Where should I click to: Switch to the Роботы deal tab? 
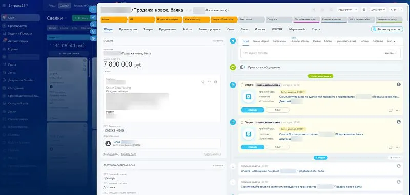(188, 30)
